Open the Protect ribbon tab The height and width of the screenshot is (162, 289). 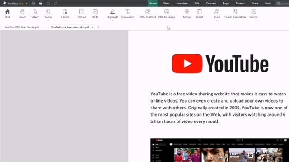click(240, 3)
